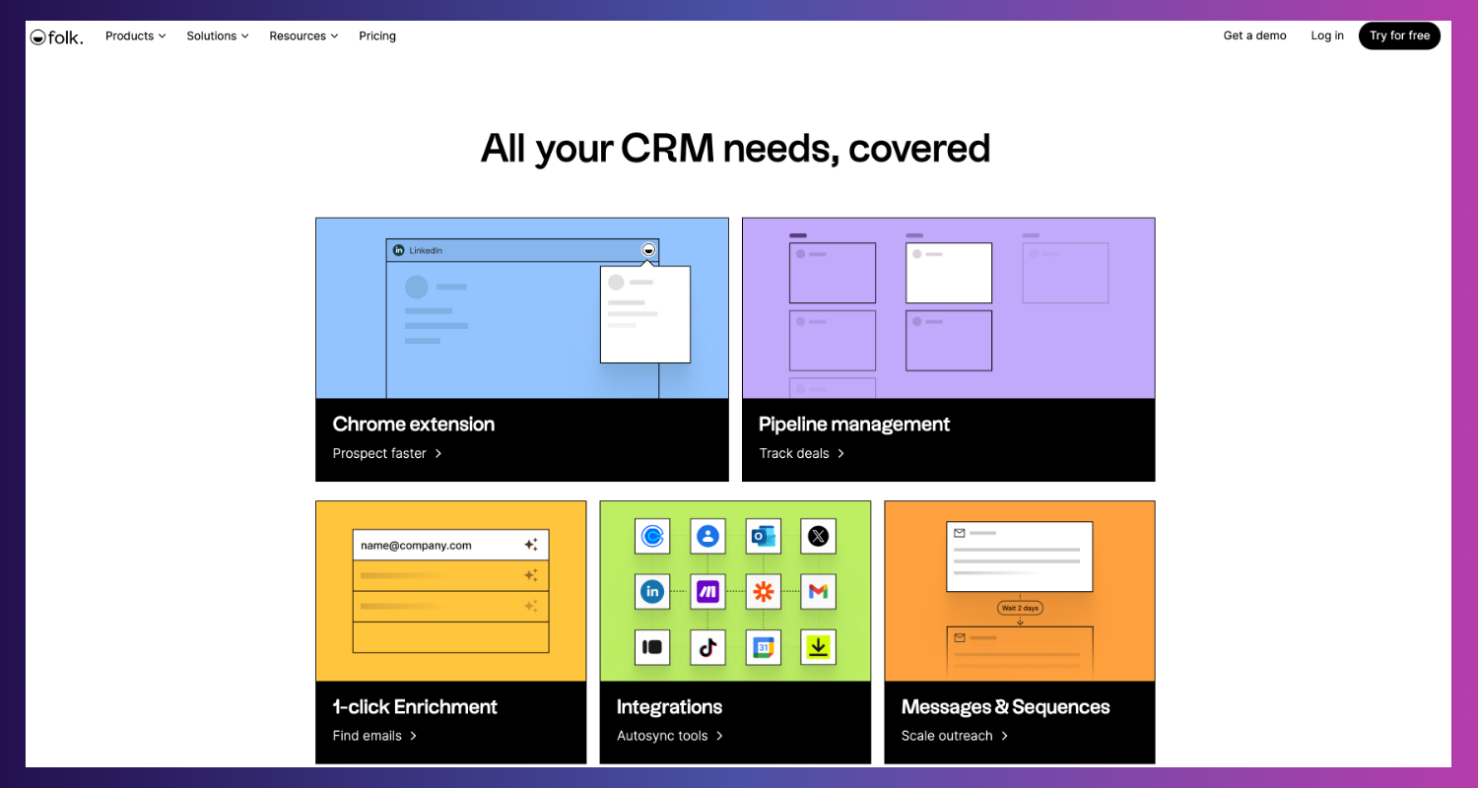This screenshot has height=788, width=1478.
Task: Open the Prospect faster link
Action: (x=387, y=454)
